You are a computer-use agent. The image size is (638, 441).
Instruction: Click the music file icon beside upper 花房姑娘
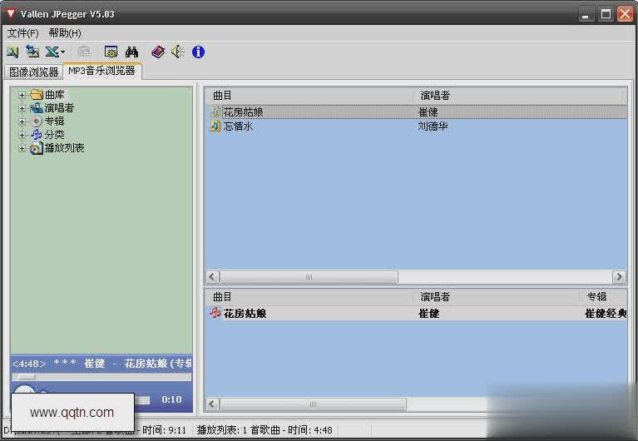pyautogui.click(x=215, y=112)
